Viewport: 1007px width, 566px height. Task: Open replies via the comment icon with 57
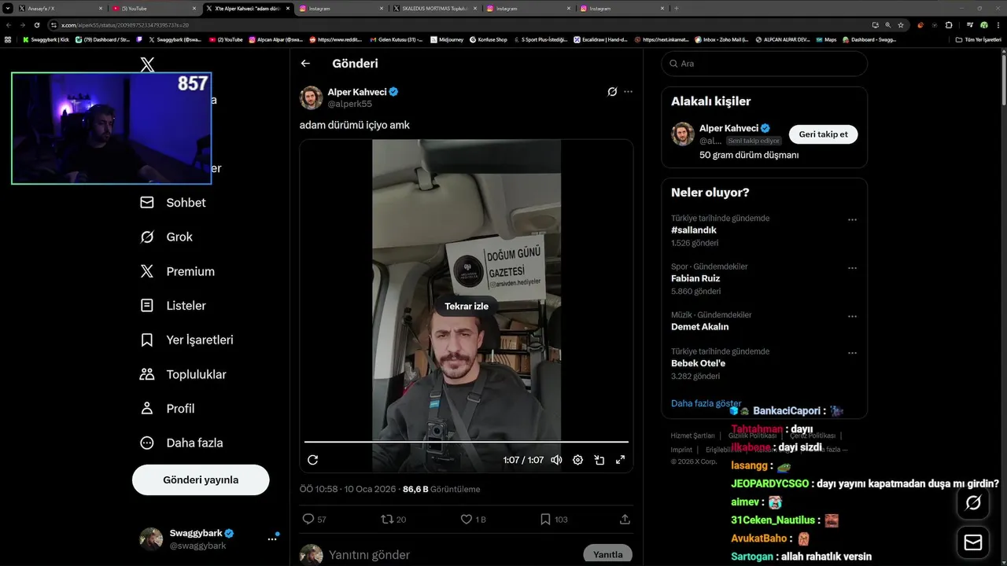coord(315,520)
